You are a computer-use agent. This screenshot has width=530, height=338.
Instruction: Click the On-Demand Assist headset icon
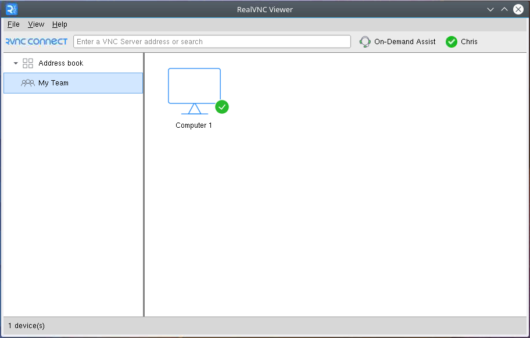click(x=365, y=42)
